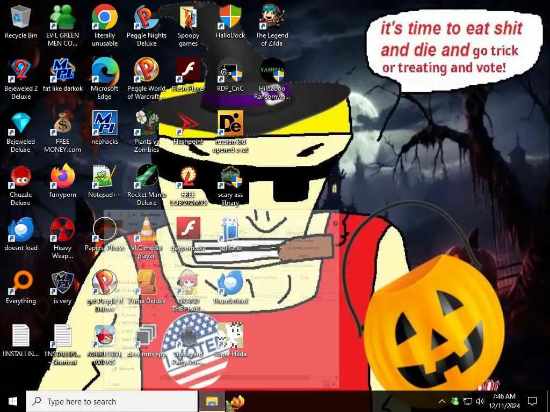The height and width of the screenshot is (412, 550).
Task: Open the clock showing 7:46 AM
Action: [504, 401]
